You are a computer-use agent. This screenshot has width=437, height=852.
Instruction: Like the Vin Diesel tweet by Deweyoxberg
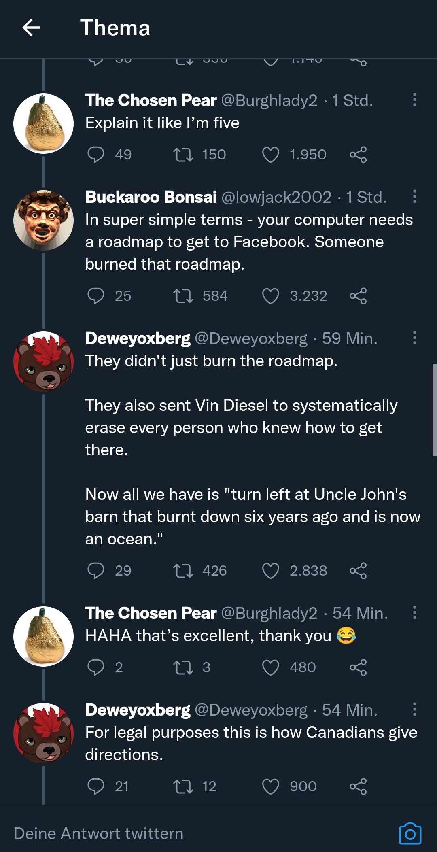tap(271, 571)
